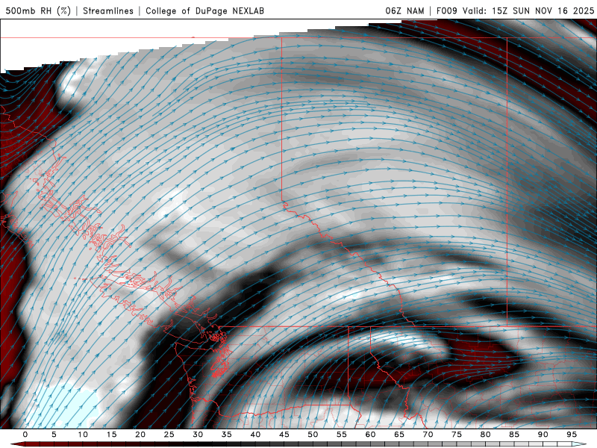
Task: Click the "25" value on the RH scale
Action: 169,435
